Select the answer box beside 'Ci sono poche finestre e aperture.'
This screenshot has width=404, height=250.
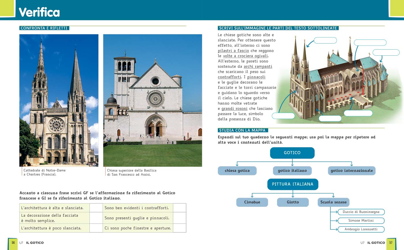point(179,228)
